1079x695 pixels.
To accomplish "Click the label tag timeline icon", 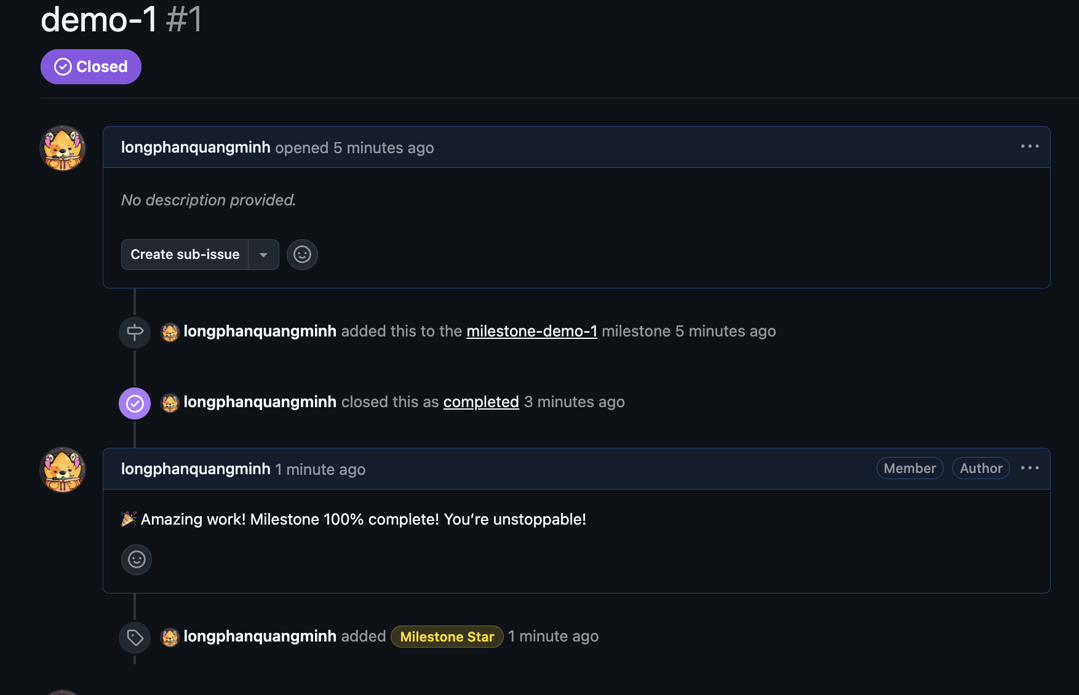I will point(135,638).
